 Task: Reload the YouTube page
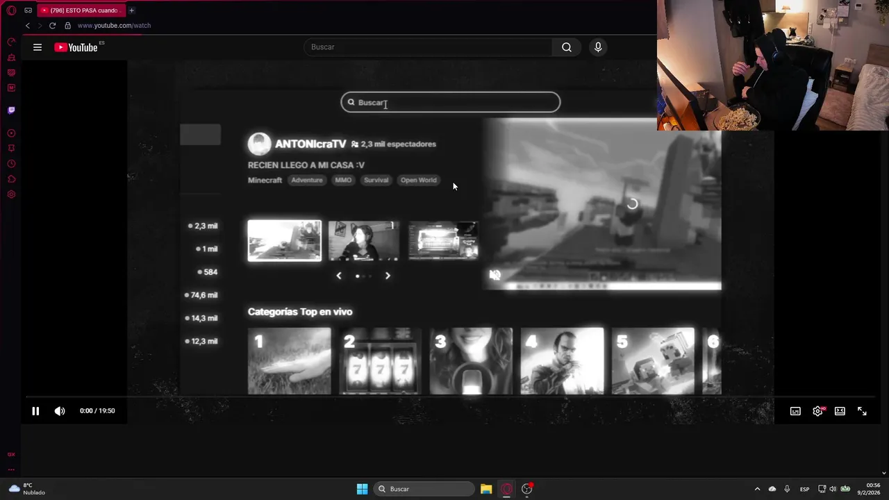52,26
